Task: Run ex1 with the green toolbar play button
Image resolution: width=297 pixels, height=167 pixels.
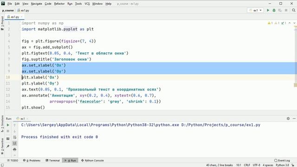Action: [268, 10]
